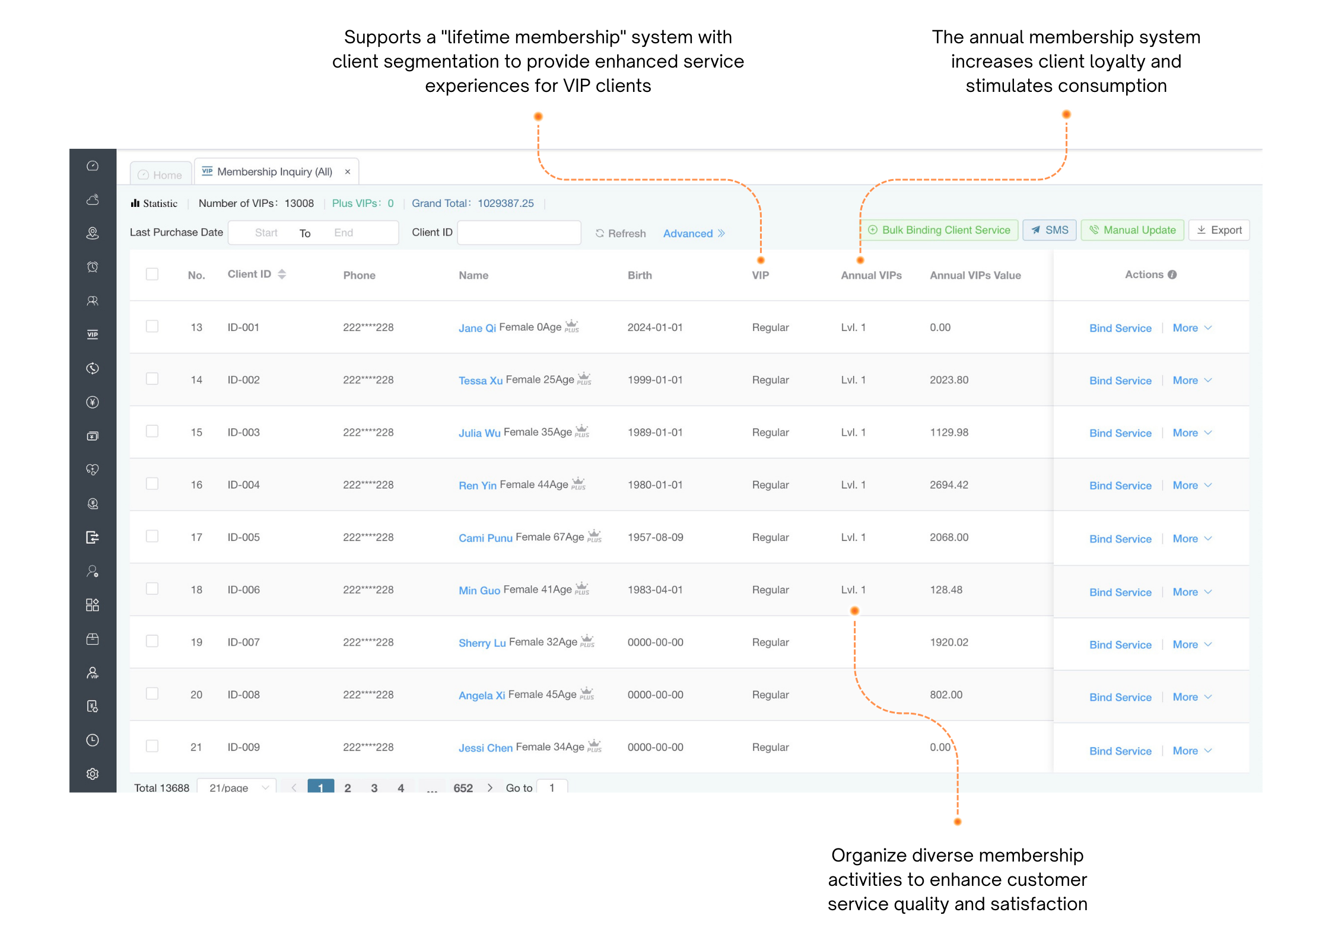Screen dimensions: 1332x941
Task: Toggle the select-all header checkbox
Action: click(152, 274)
